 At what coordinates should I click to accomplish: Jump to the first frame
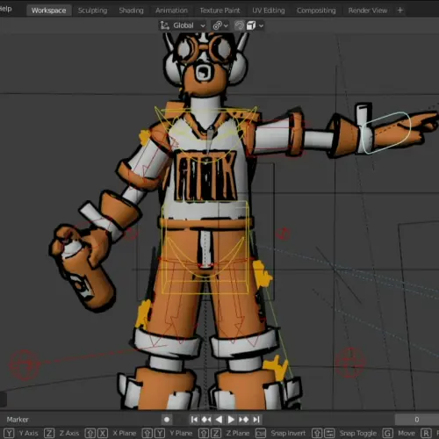coord(194,420)
